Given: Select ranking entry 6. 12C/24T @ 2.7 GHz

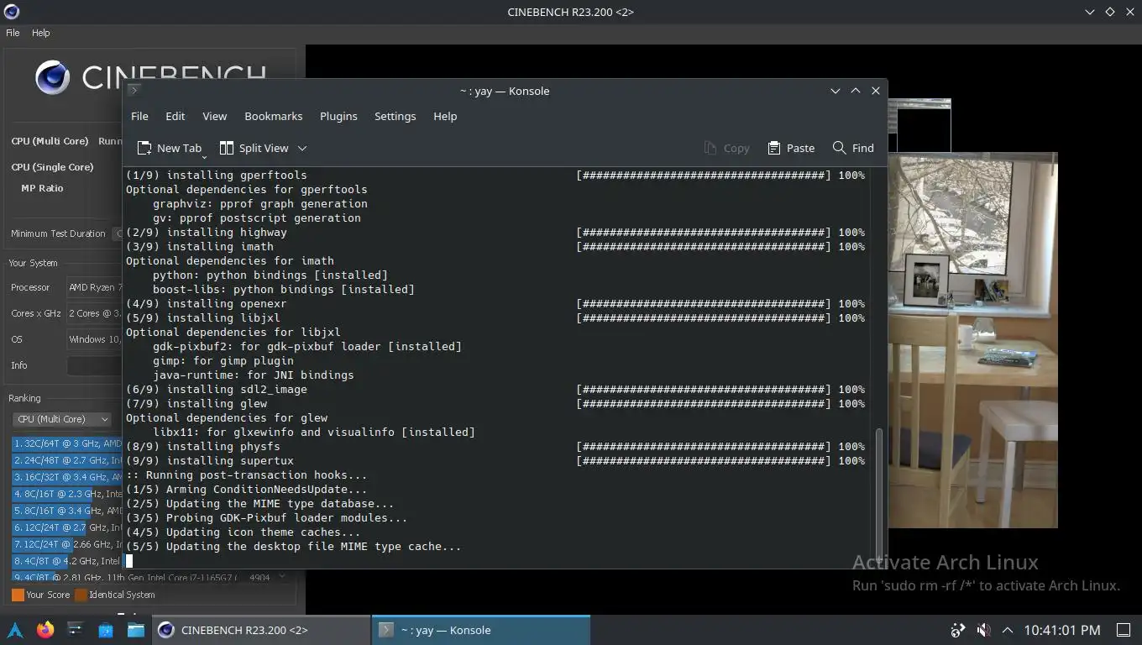Looking at the screenshot, I should tap(67, 527).
